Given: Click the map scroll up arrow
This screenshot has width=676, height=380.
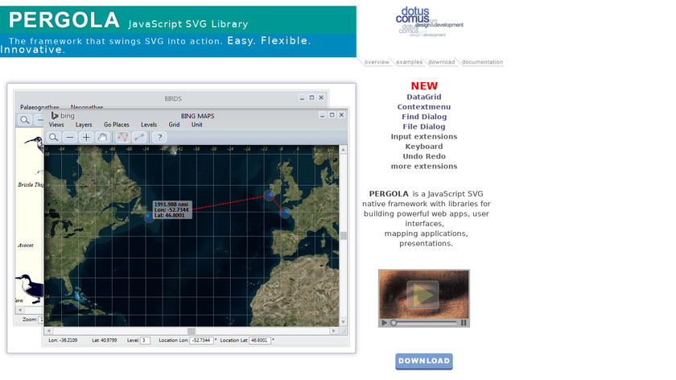Looking at the screenshot, I should coord(344,150).
